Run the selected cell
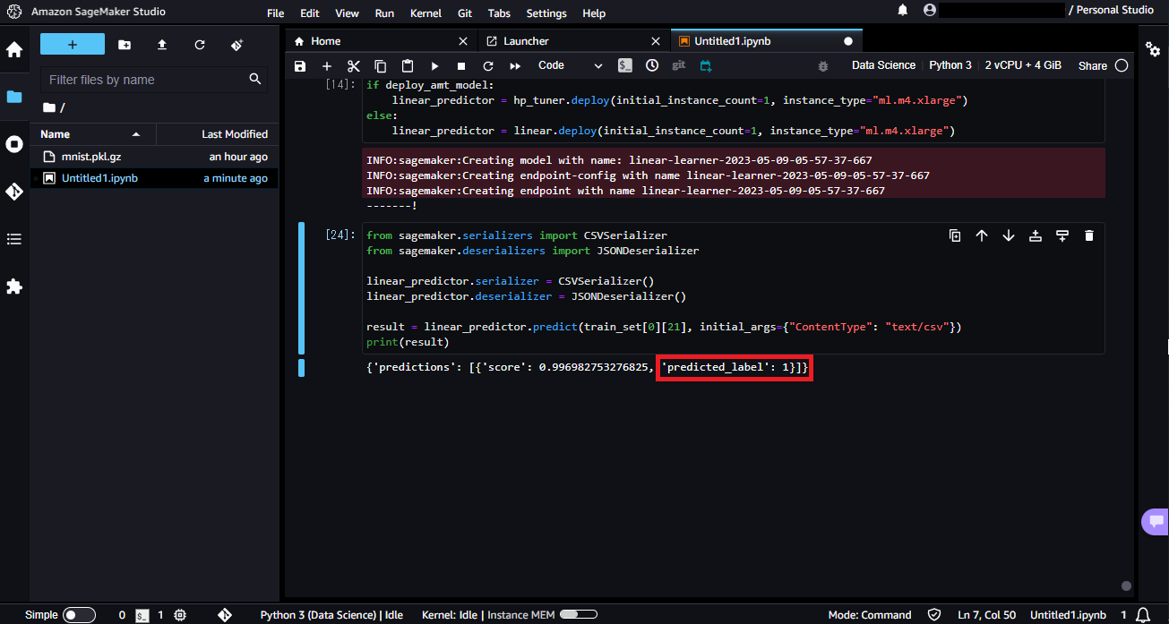This screenshot has height=624, width=1169. pyautogui.click(x=434, y=66)
